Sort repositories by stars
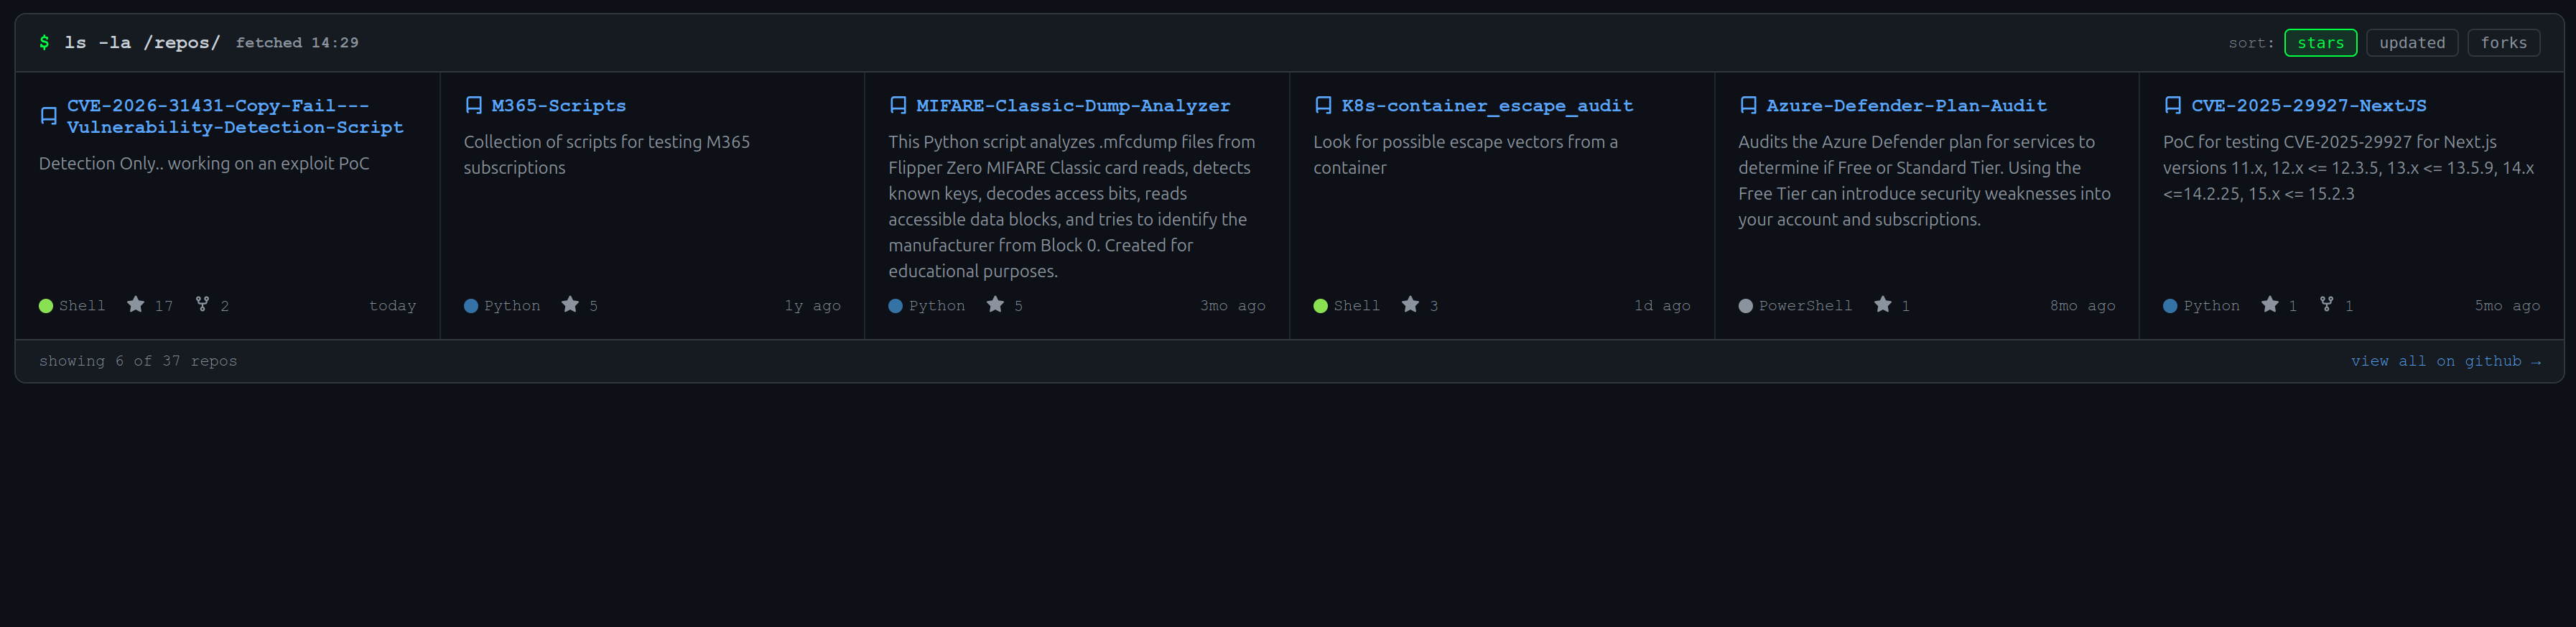This screenshot has height=627, width=2576. point(2320,43)
